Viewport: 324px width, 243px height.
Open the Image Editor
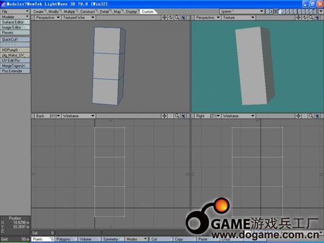[x=15, y=27]
